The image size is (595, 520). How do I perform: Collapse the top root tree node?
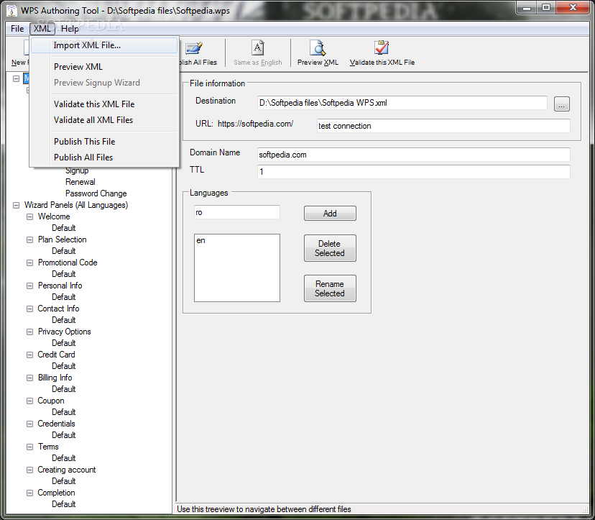16,78
